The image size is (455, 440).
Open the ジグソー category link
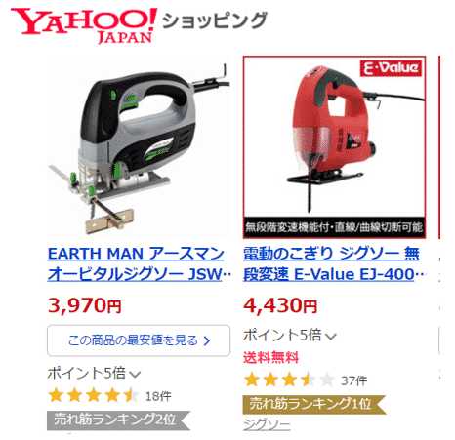(x=267, y=424)
